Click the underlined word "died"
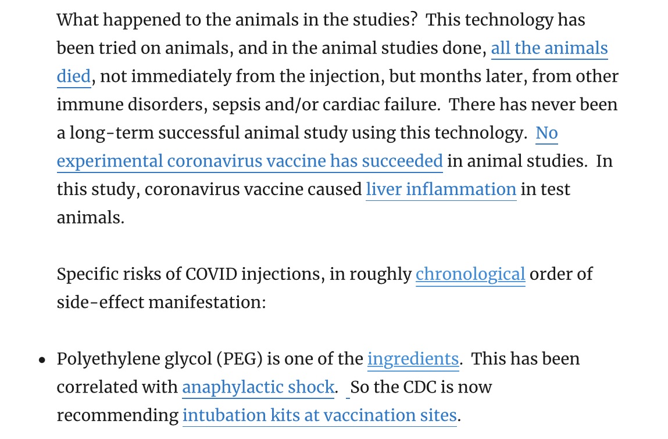The image size is (668, 439). (74, 77)
